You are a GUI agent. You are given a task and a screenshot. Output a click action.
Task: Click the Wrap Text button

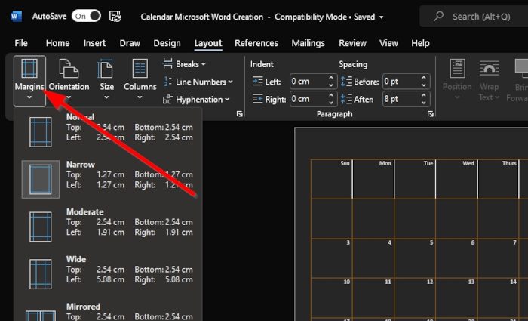pos(490,80)
